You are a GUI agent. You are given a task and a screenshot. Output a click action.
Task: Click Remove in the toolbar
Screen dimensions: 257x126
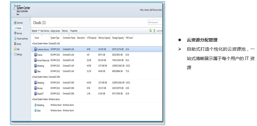(65, 31)
